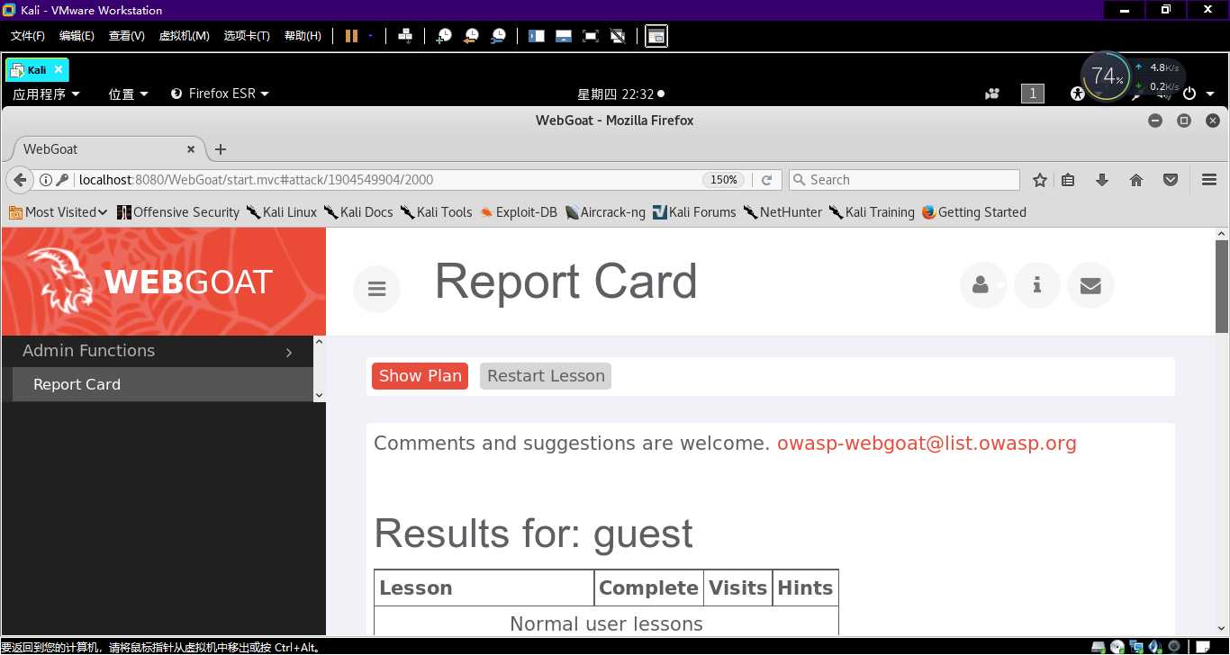1230x655 pixels.
Task: Go to the Firefox home page
Action: (x=1136, y=180)
